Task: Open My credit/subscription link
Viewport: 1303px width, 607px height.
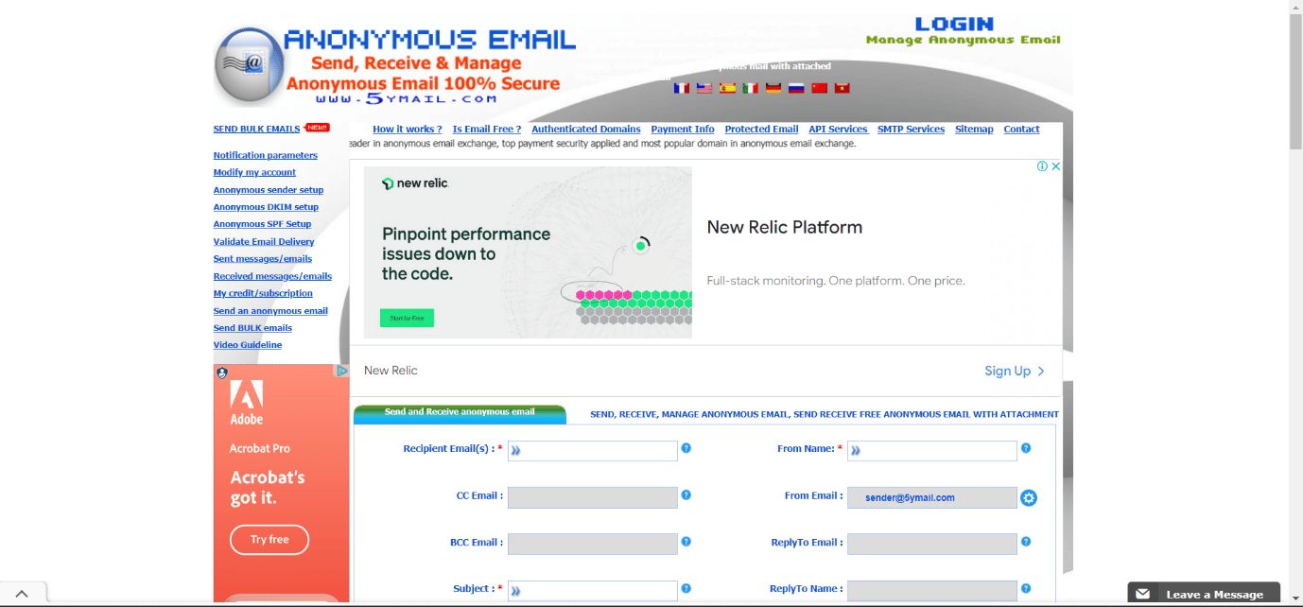Action: [263, 293]
